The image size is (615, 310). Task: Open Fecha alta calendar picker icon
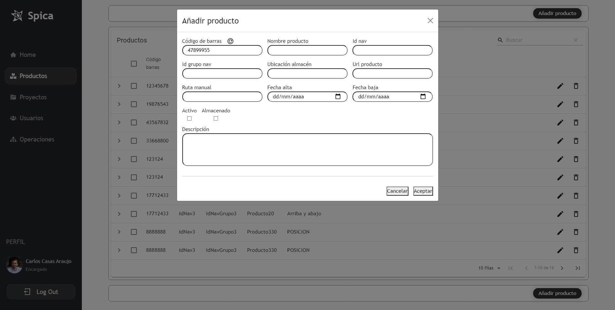point(338,97)
